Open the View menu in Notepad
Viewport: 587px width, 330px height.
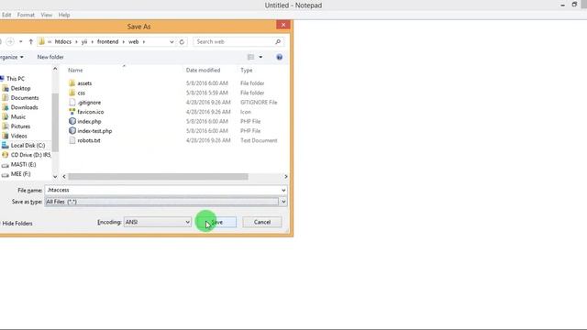point(47,15)
